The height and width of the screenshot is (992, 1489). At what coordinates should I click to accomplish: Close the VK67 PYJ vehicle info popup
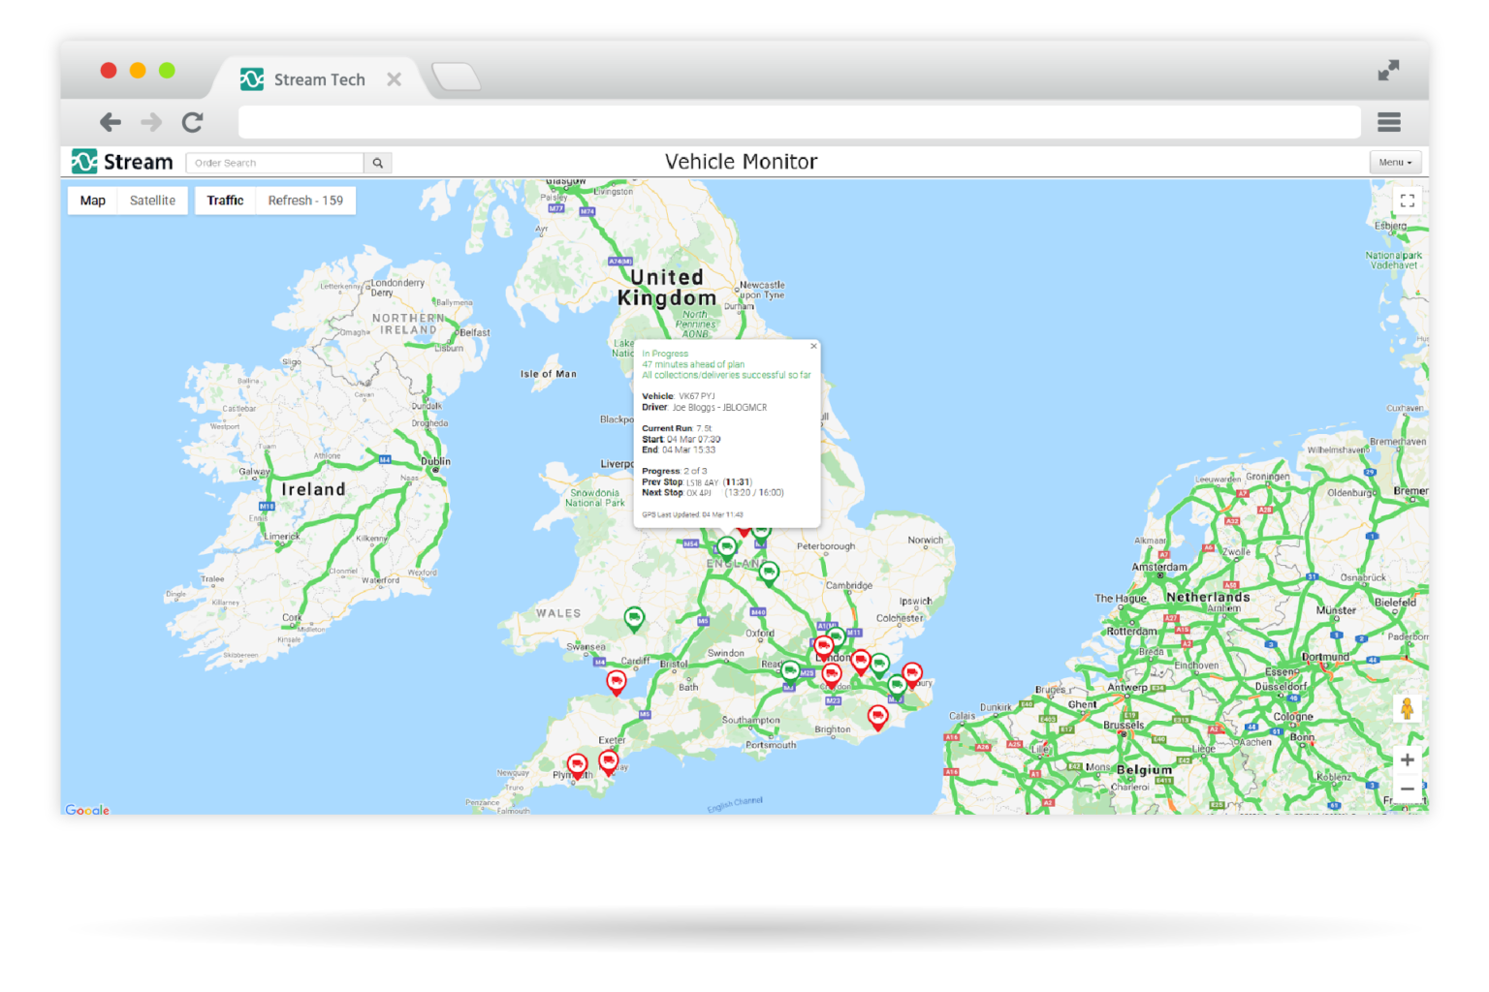pos(813,345)
